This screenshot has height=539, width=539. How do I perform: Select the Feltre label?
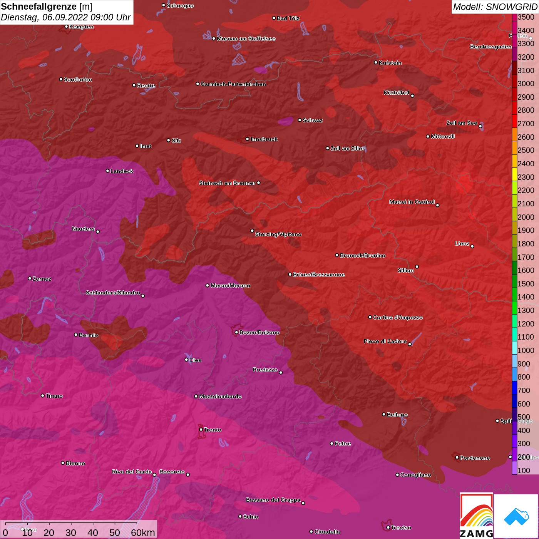tap(343, 444)
